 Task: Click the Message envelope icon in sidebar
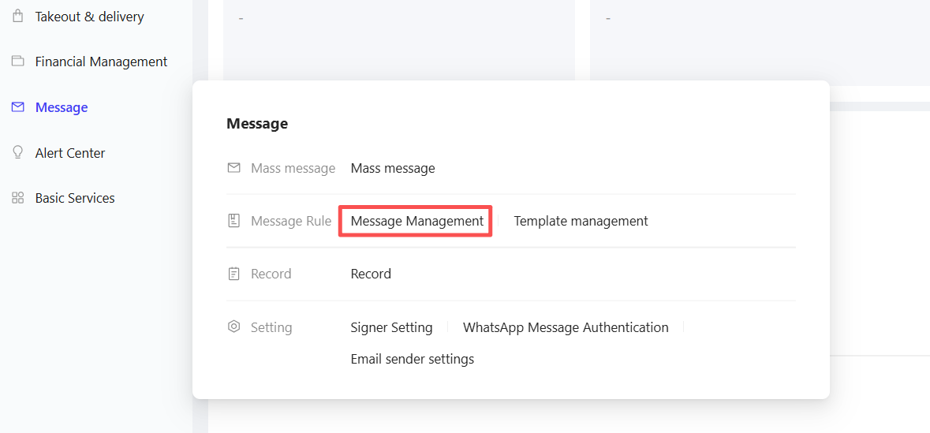point(18,106)
